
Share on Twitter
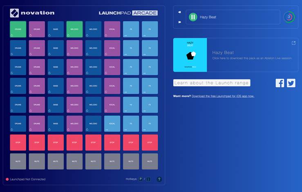point(291,83)
